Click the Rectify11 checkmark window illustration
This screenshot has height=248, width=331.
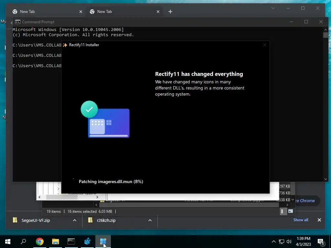coord(105,119)
